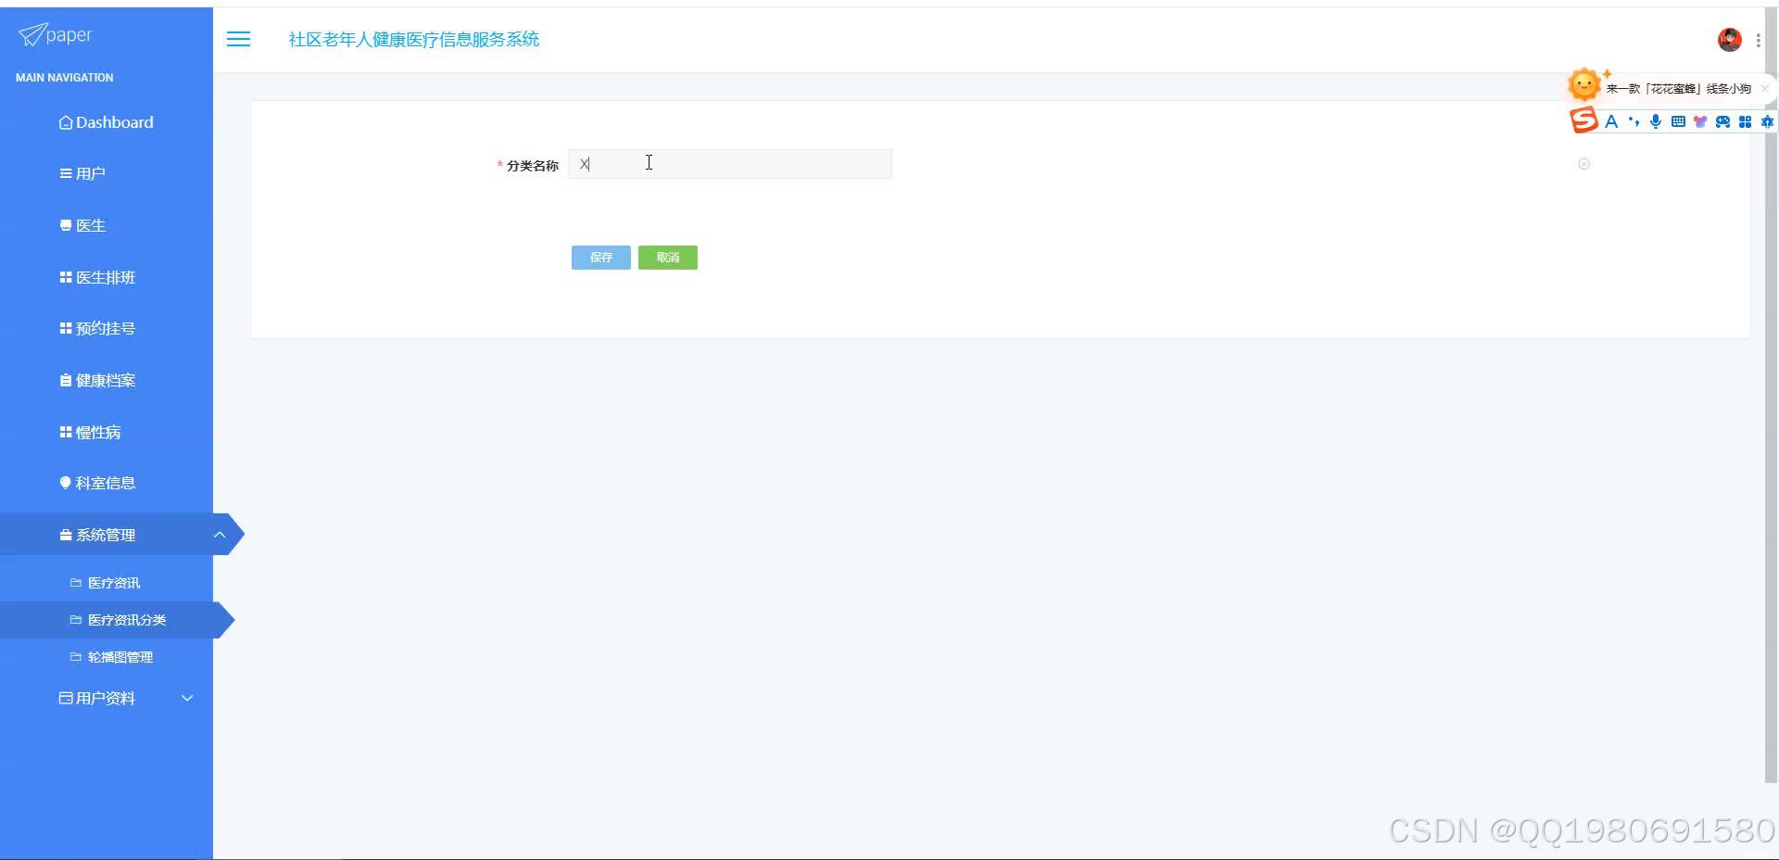Viewport: 1779px width, 860px height.
Task: Focus the 分类名称 input field
Action: (730, 164)
